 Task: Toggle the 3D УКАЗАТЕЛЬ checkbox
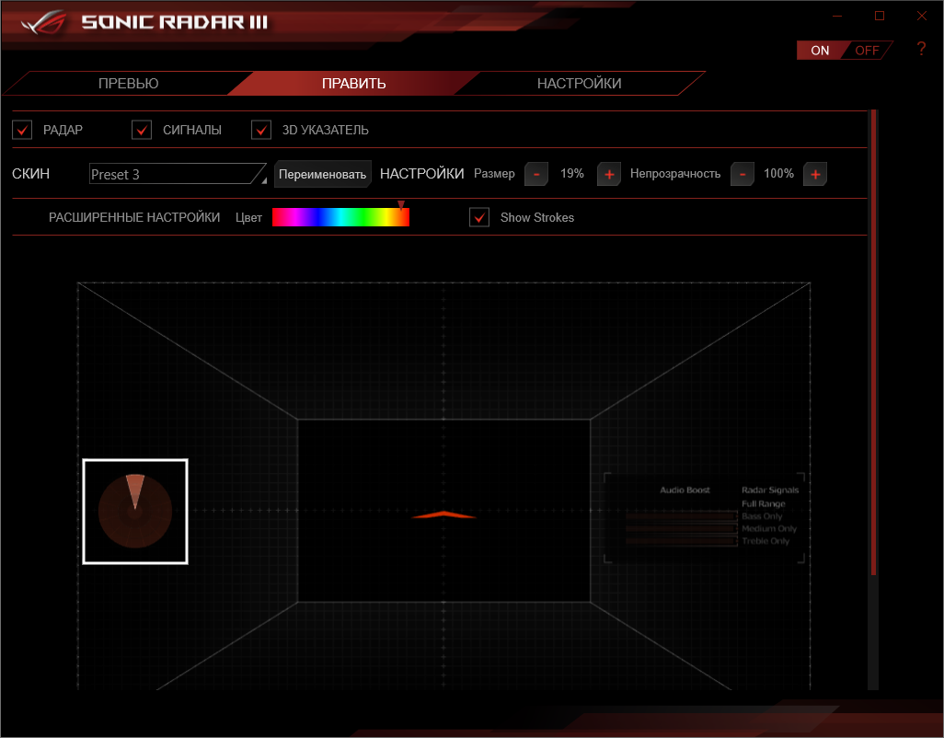[x=261, y=130]
